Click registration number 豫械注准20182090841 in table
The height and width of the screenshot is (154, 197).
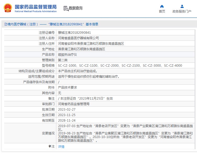click(x=74, y=33)
